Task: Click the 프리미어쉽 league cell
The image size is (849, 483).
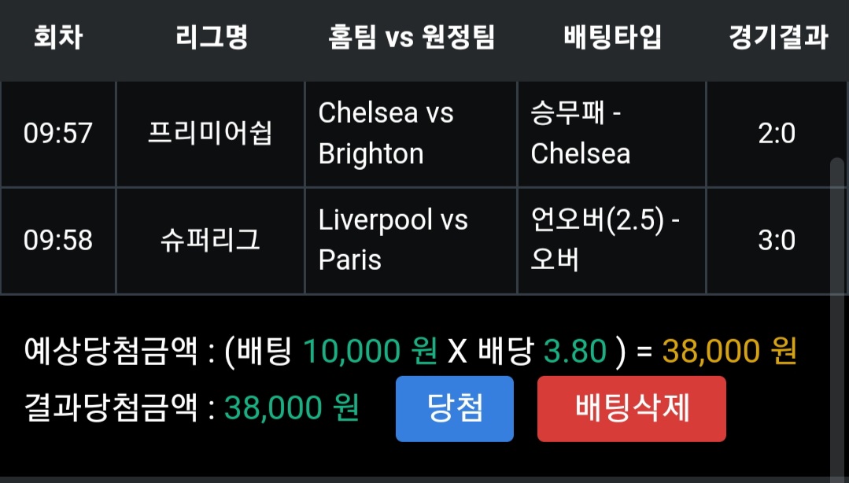Action: (210, 134)
